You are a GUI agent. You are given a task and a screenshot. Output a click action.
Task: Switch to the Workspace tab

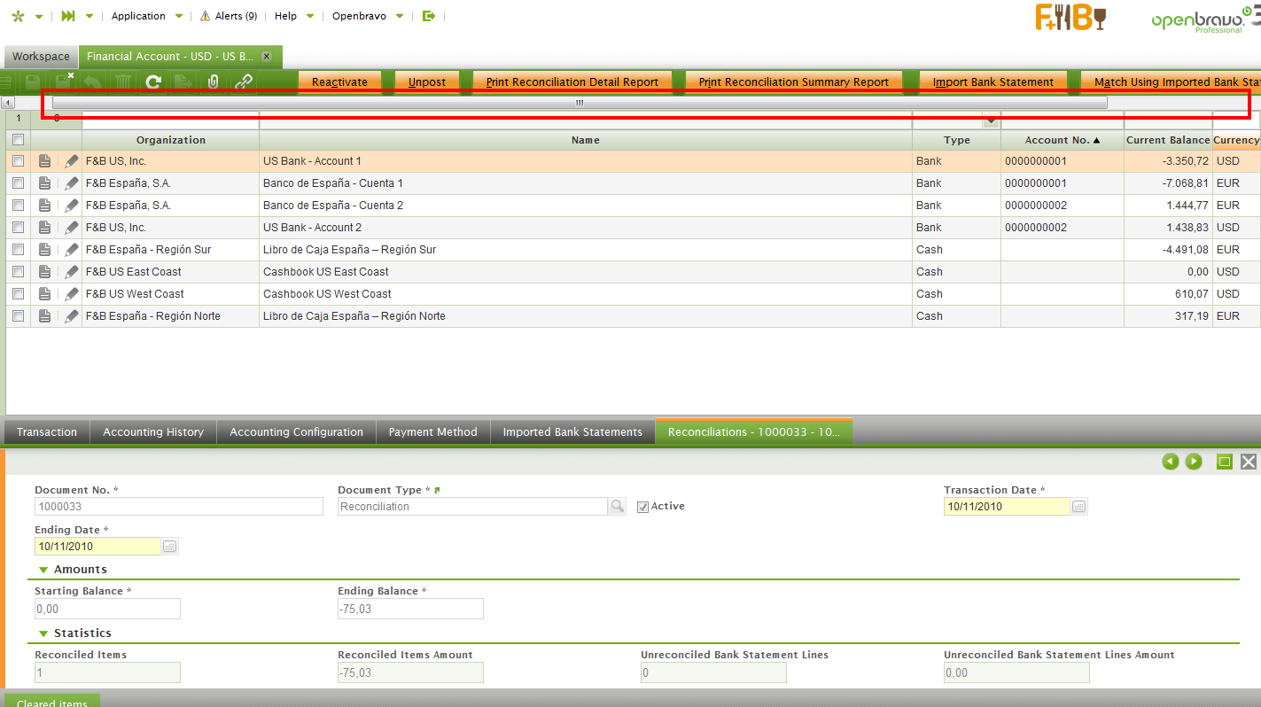tap(41, 57)
